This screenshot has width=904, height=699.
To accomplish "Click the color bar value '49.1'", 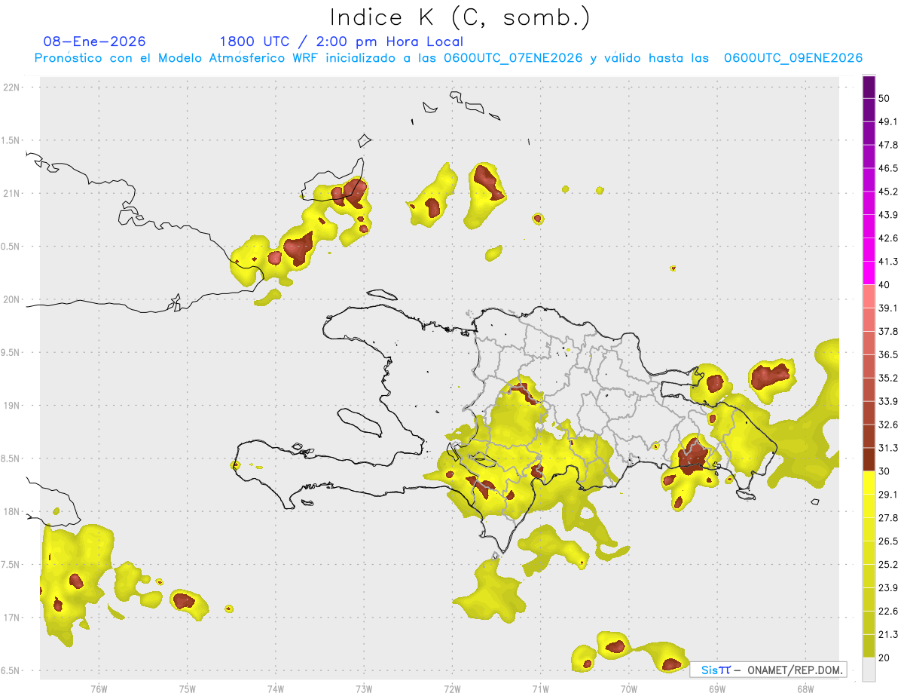I will point(888,121).
